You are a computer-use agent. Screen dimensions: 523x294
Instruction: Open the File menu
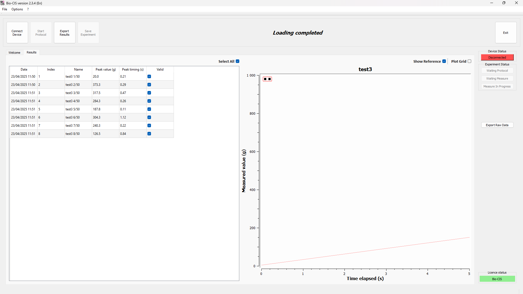pyautogui.click(x=5, y=9)
